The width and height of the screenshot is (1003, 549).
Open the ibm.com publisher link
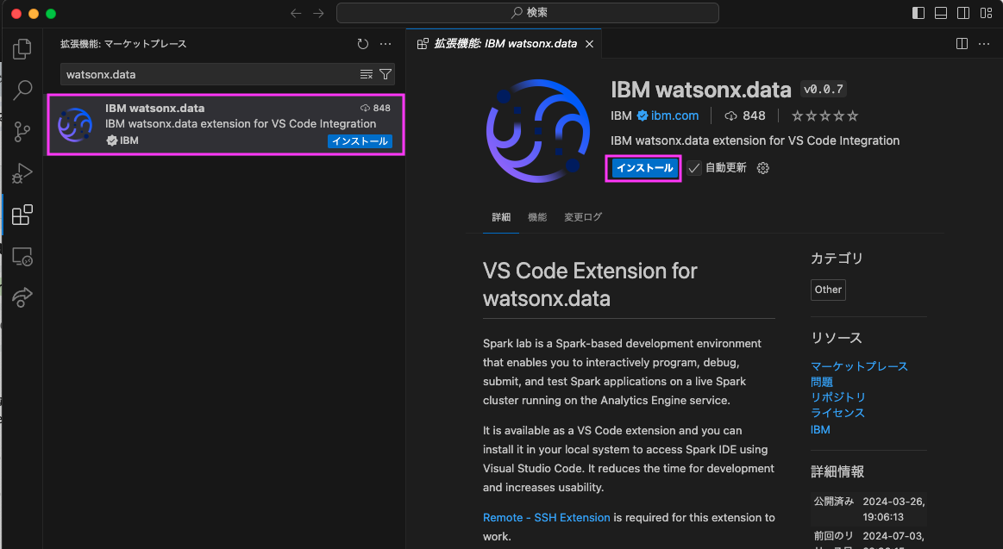coord(674,115)
